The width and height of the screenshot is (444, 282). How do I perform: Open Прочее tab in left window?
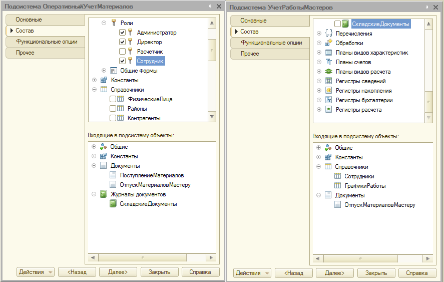point(46,53)
